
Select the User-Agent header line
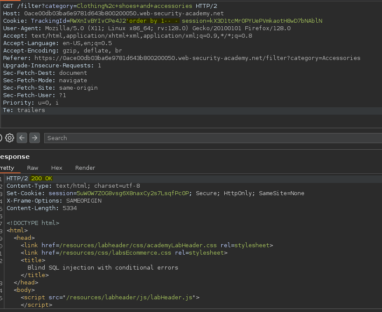[x=147, y=28]
